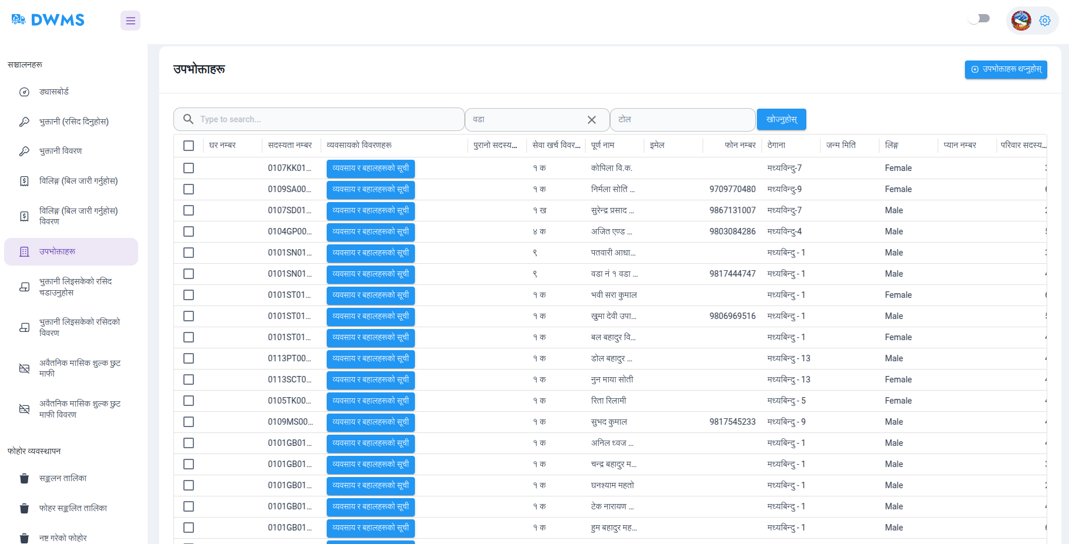The image size is (1069, 544).
Task: Toggle the dark mode switch
Action: (x=978, y=18)
